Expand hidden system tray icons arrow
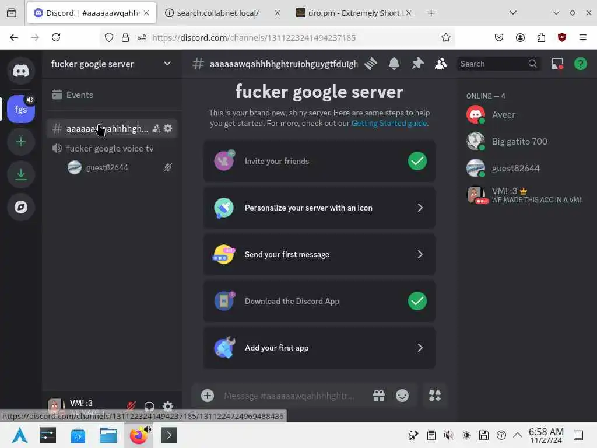 point(518,435)
